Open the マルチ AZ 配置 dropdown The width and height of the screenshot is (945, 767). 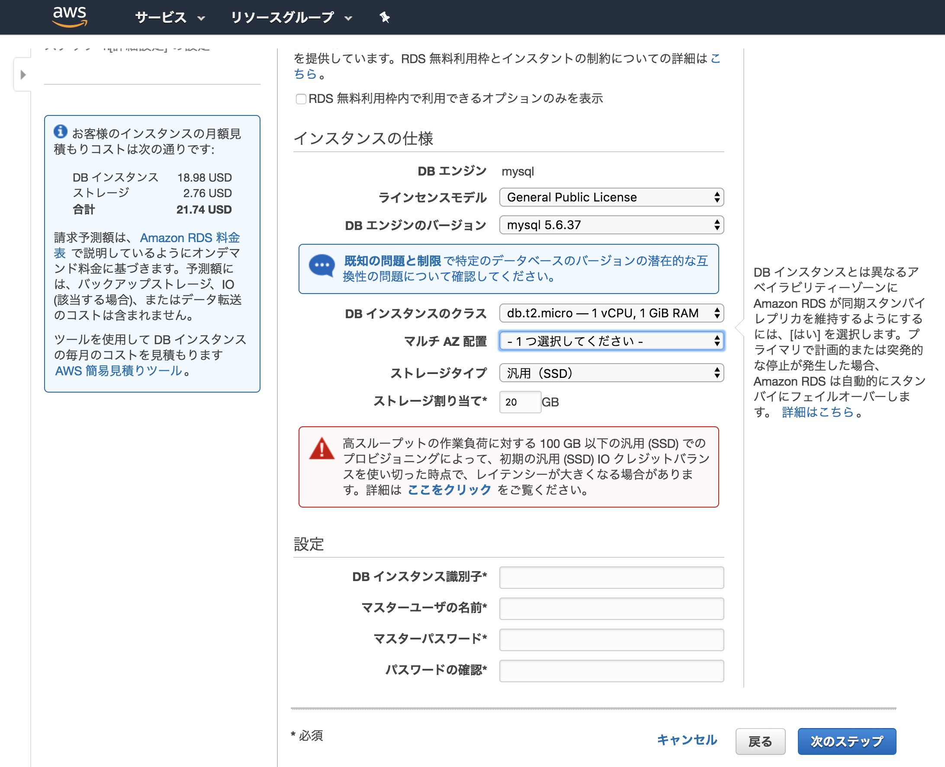tap(611, 341)
